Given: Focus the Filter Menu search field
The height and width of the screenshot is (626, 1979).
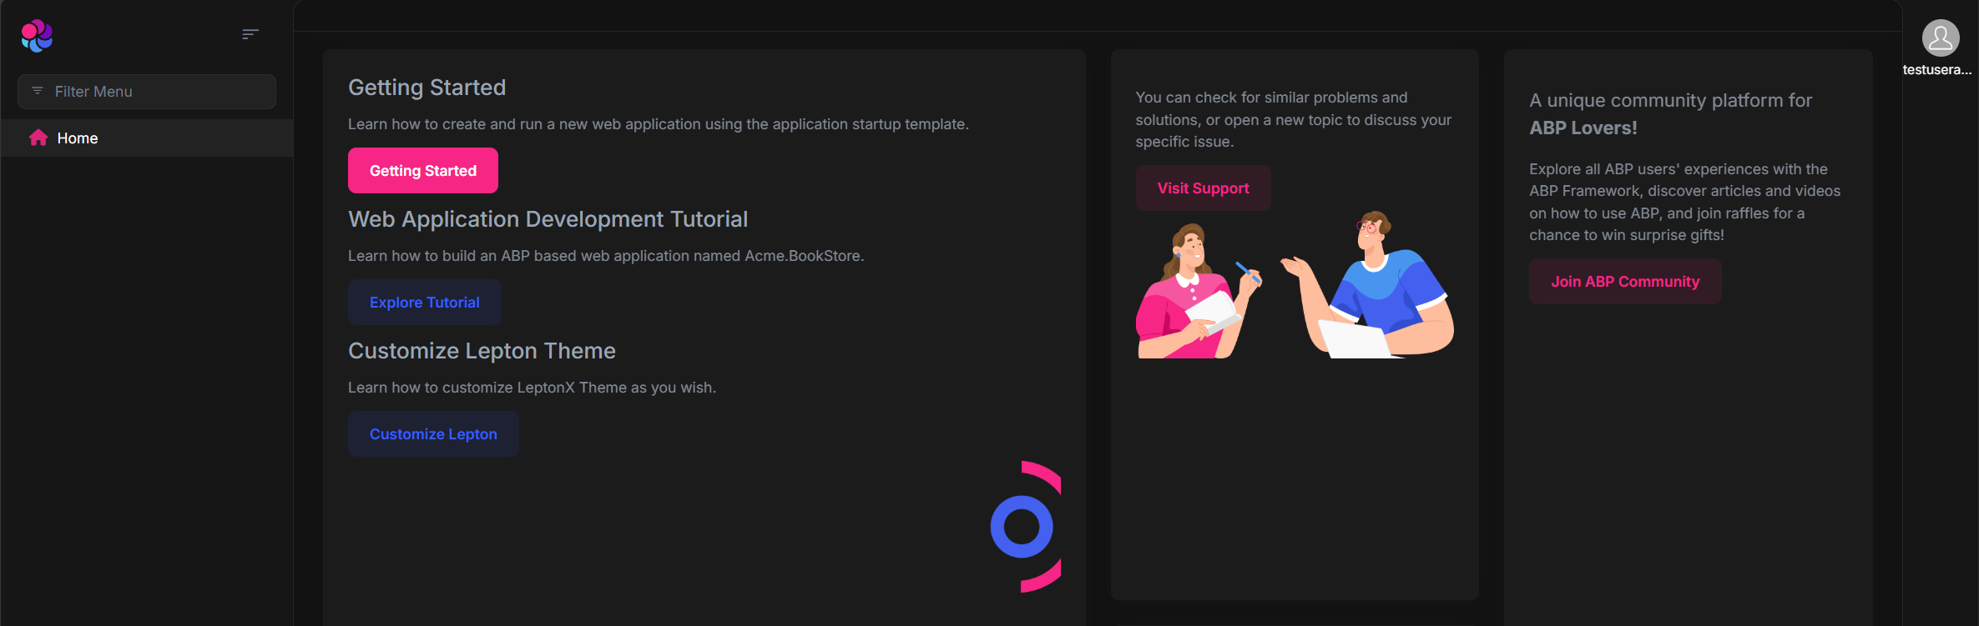Looking at the screenshot, I should pyautogui.click(x=159, y=92).
